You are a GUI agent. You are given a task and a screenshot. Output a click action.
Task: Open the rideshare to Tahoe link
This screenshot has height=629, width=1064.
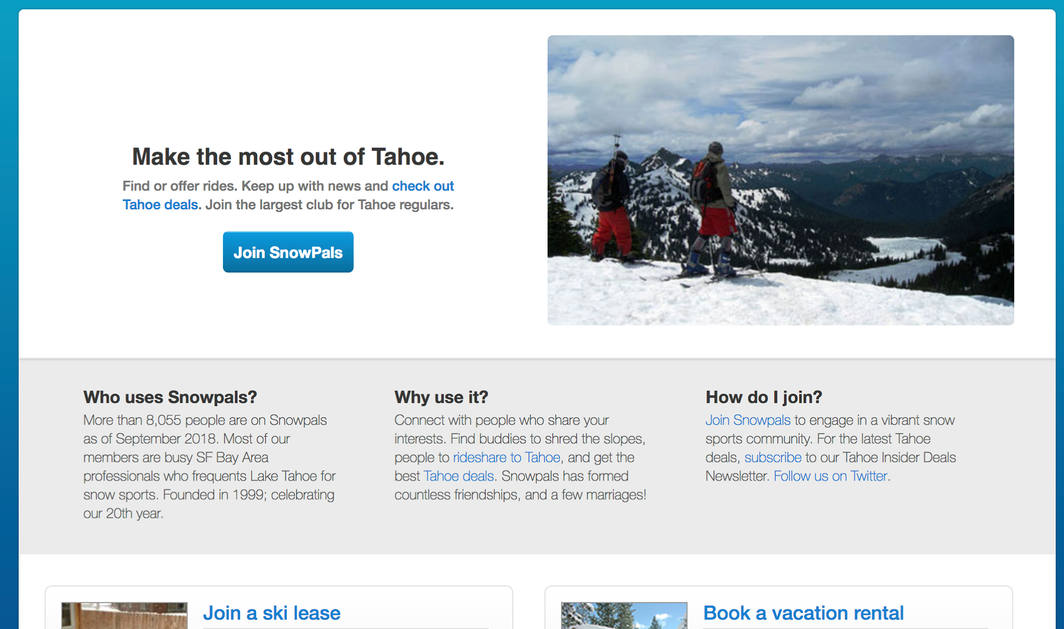(507, 457)
